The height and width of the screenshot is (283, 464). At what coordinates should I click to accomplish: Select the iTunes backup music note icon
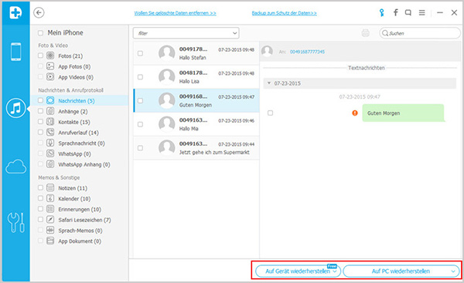(15, 108)
